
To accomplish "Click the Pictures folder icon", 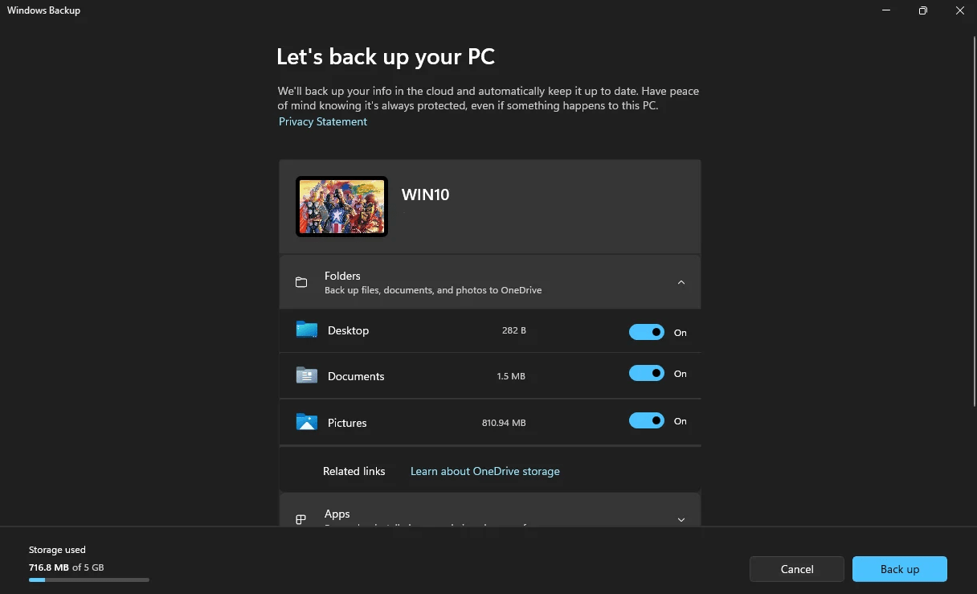I will coord(306,422).
